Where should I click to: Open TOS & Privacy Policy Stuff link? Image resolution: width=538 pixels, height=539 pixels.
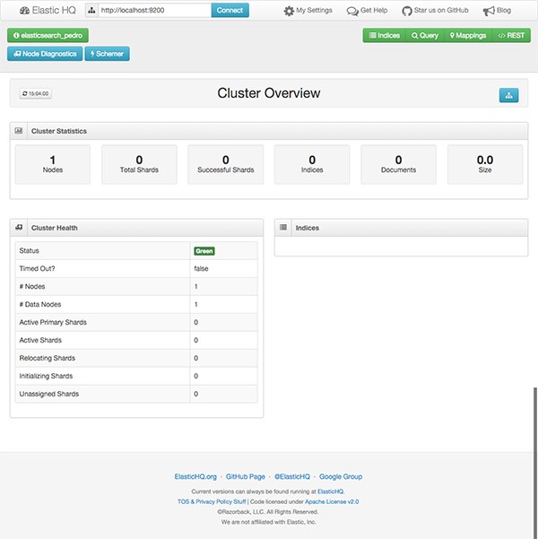pyautogui.click(x=212, y=501)
